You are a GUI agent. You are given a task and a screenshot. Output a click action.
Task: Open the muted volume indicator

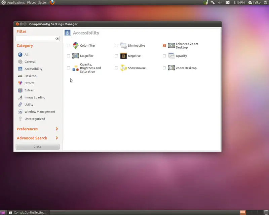coord(220,3)
